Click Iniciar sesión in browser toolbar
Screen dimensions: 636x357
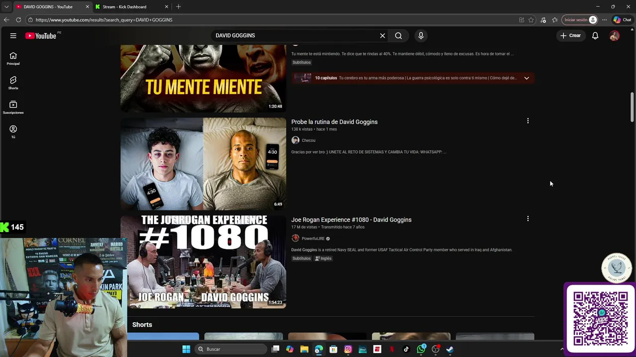coord(580,20)
